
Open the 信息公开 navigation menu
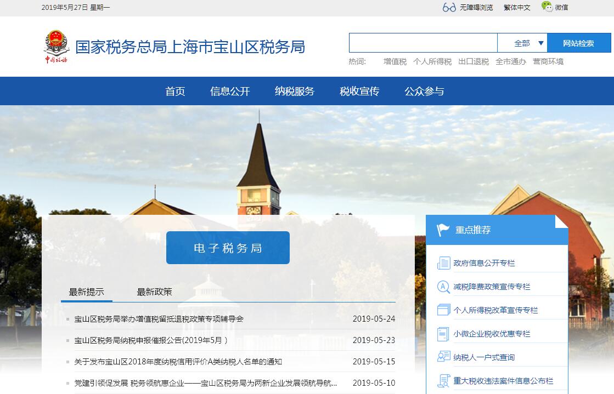(230, 92)
